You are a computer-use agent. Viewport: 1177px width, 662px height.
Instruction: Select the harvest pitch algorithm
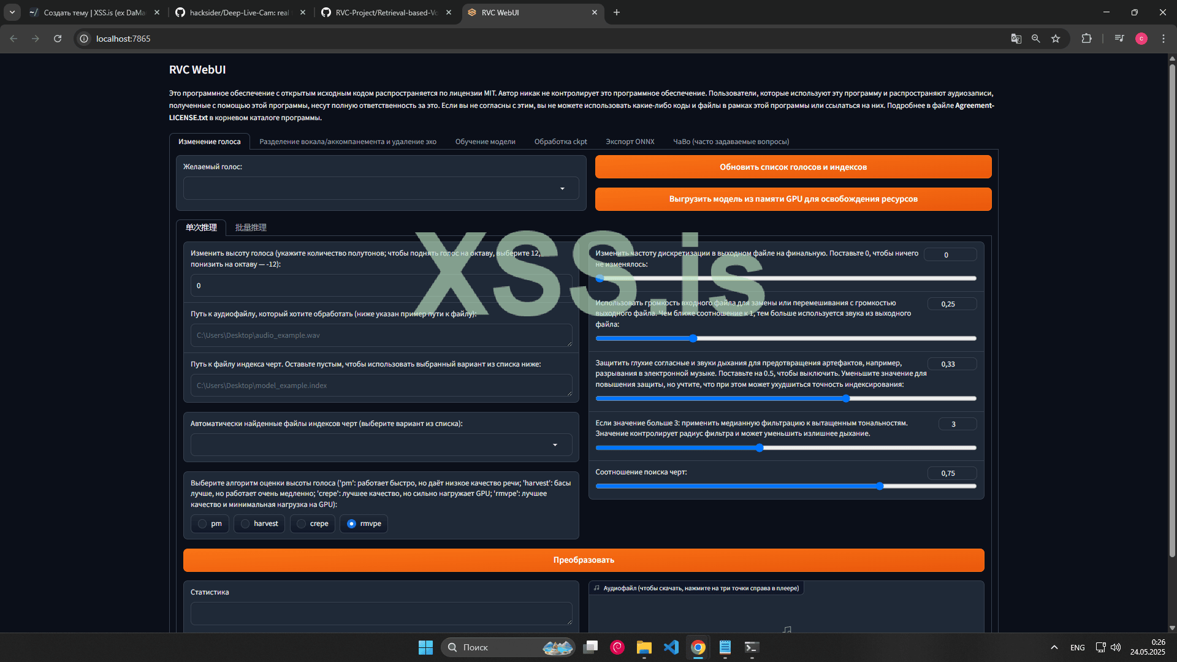[x=245, y=523]
